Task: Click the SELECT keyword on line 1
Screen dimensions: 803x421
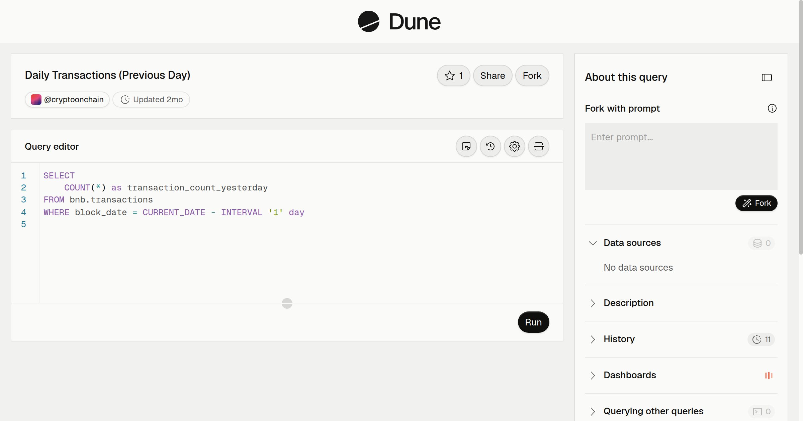Action: [x=59, y=175]
